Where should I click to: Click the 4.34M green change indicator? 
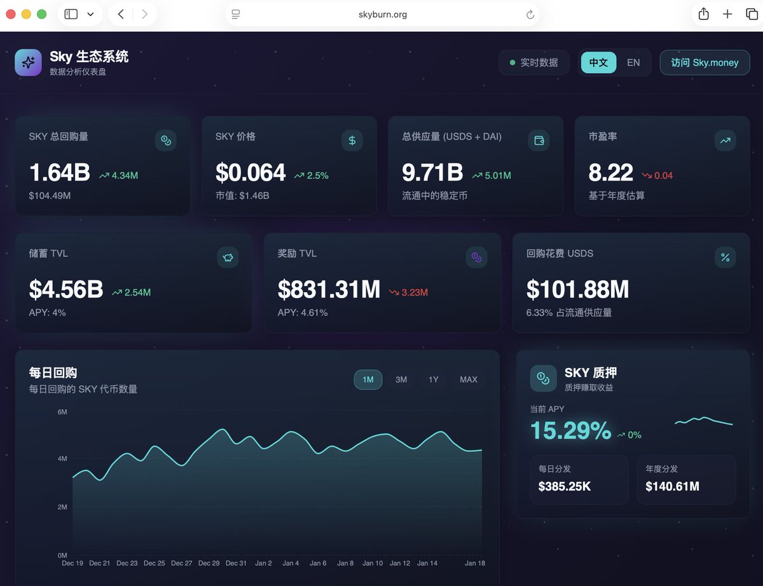pyautogui.click(x=119, y=175)
